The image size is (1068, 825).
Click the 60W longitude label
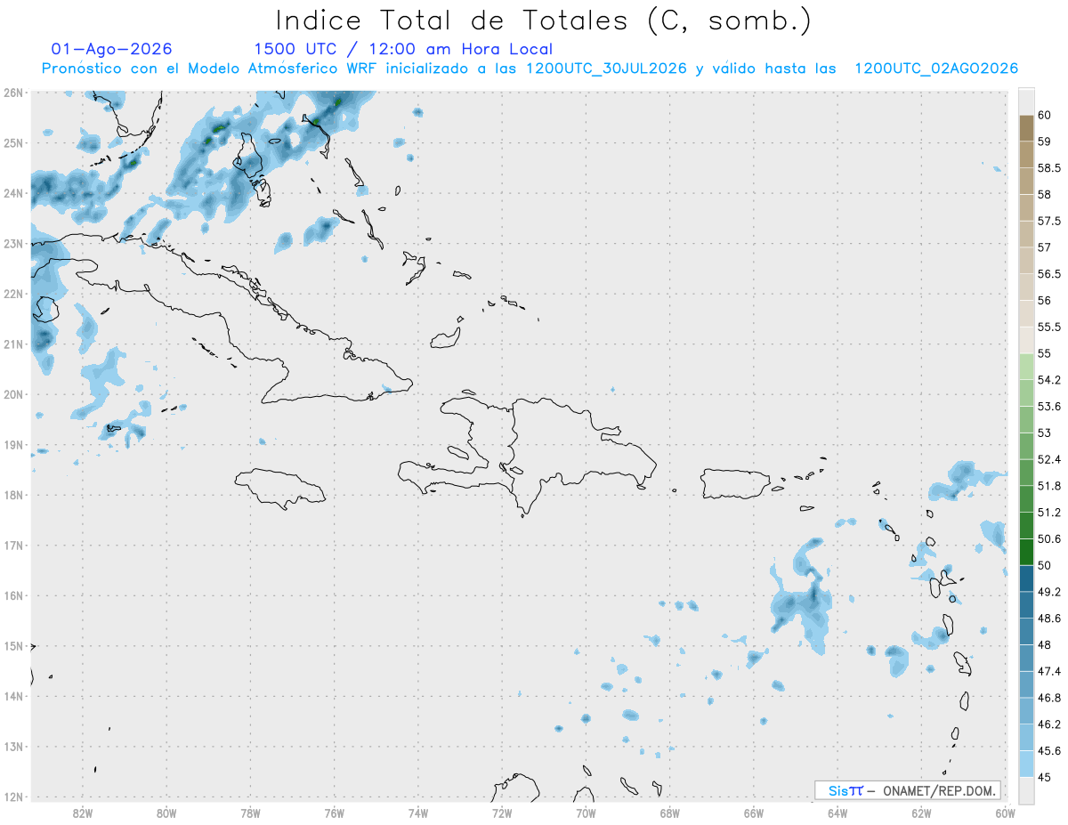point(1005,813)
